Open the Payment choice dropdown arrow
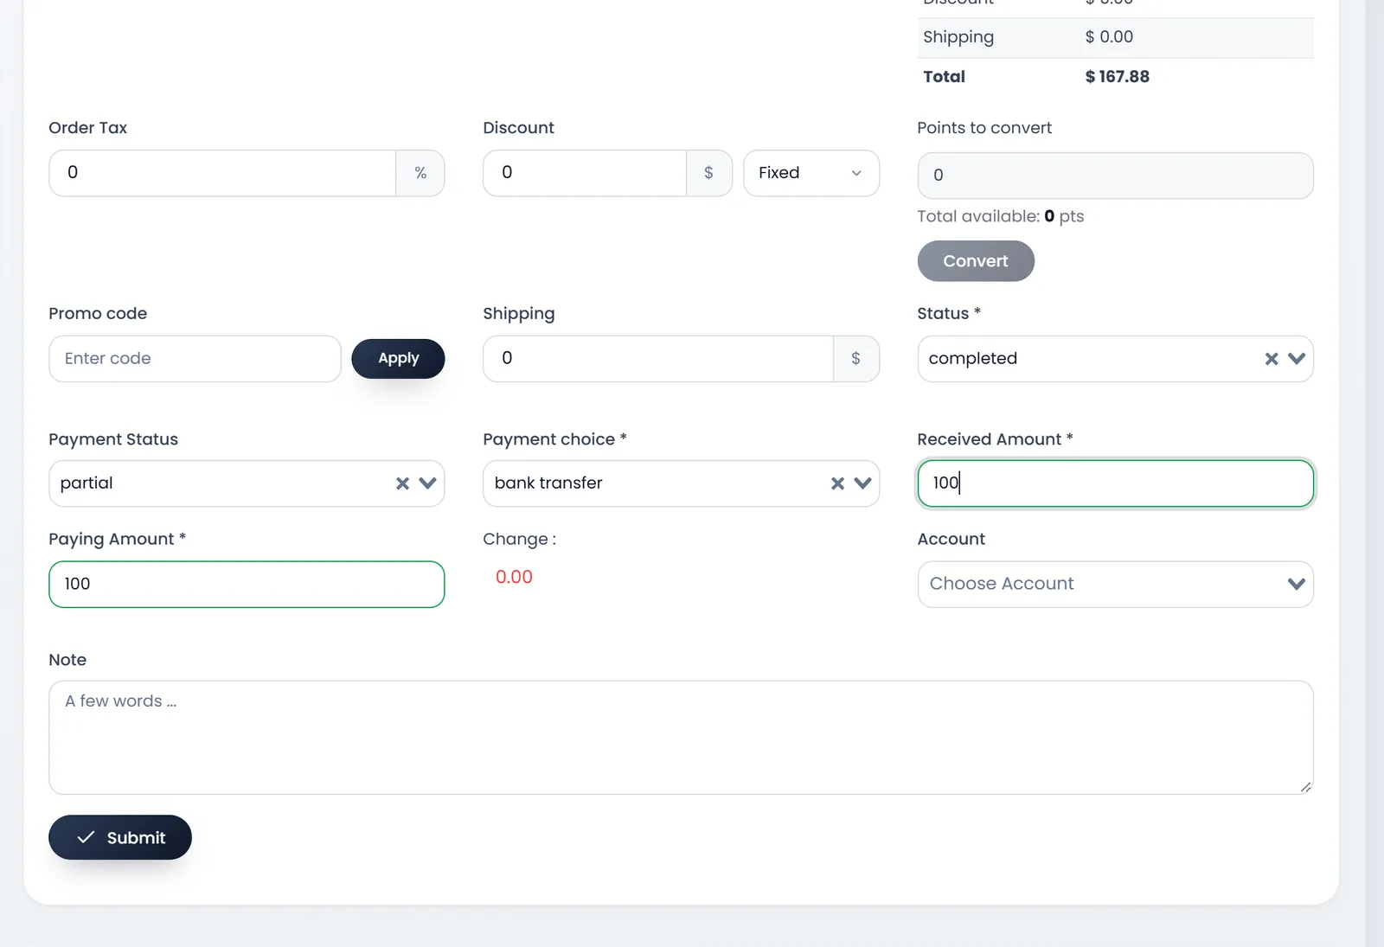The width and height of the screenshot is (1384, 947). [862, 483]
